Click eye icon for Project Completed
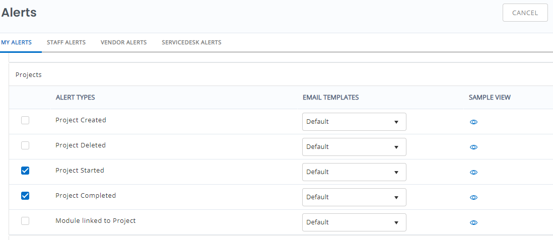 pos(473,197)
